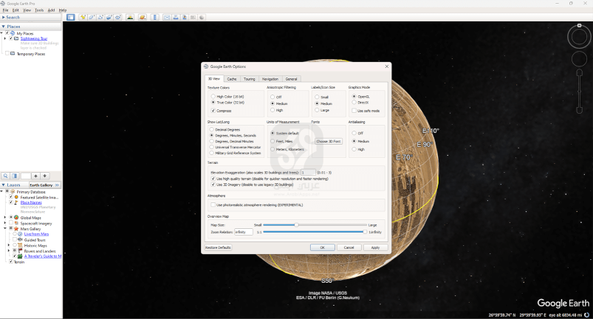Click the Cancel button in Options
Screen dimensions: 593x319
349,247
